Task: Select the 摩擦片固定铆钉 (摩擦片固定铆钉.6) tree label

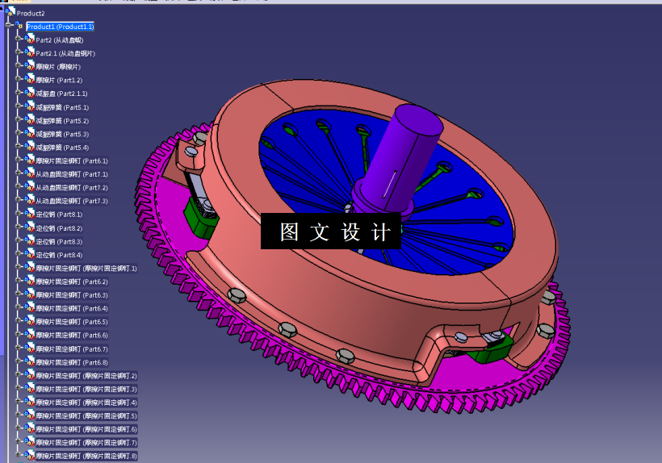Action: [x=86, y=429]
